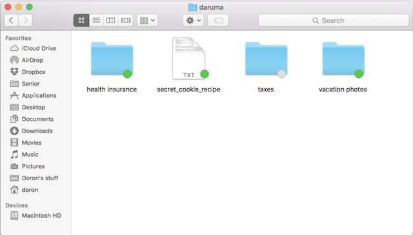Image resolution: width=413 pixels, height=235 pixels.
Task: Minimize the daruma window
Action: pyautogui.click(x=19, y=7)
